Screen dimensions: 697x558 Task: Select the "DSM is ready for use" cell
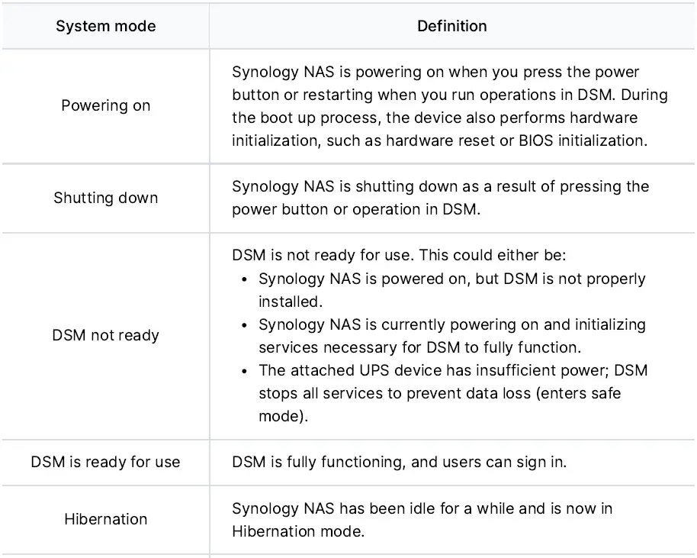tap(105, 462)
